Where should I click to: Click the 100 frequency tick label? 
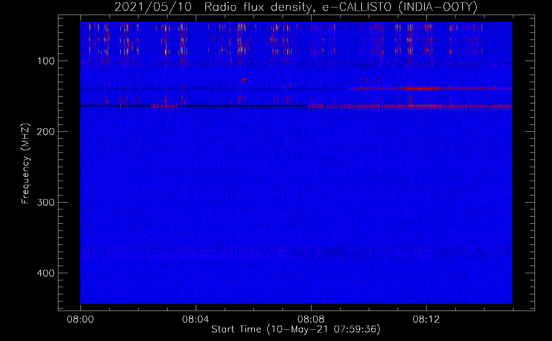46,61
